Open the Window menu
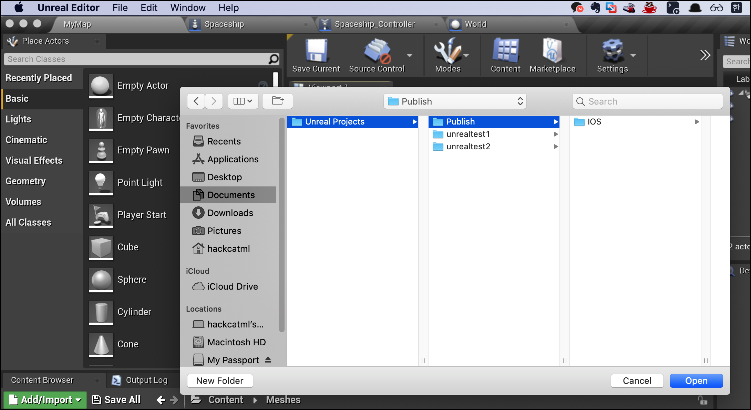751x410 pixels. pos(188,8)
